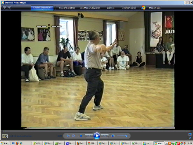The image size is (193, 145).
Task: Mute the sound using the speaker icon
Action: (113, 136)
